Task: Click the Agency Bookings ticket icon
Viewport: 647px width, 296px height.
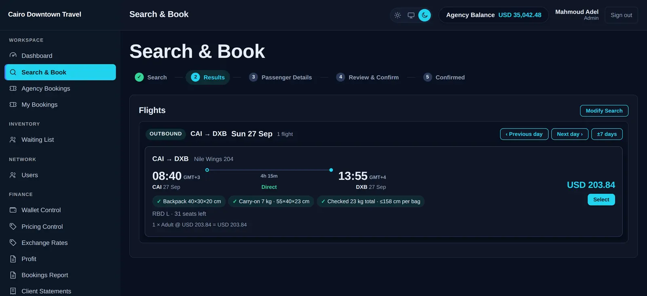Action: tap(13, 88)
